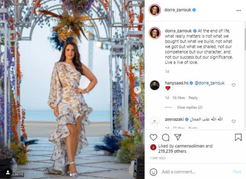Show tagged people icon on the photo

[x=8, y=172]
